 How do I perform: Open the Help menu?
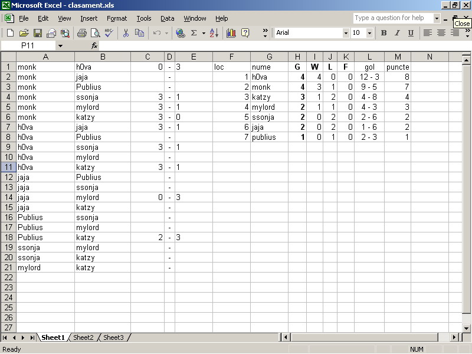point(222,18)
